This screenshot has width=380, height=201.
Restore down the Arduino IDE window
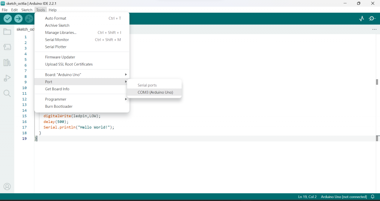coord(359,3)
